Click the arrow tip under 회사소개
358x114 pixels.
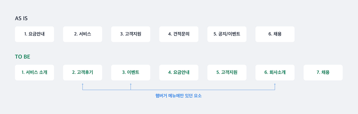275,84
